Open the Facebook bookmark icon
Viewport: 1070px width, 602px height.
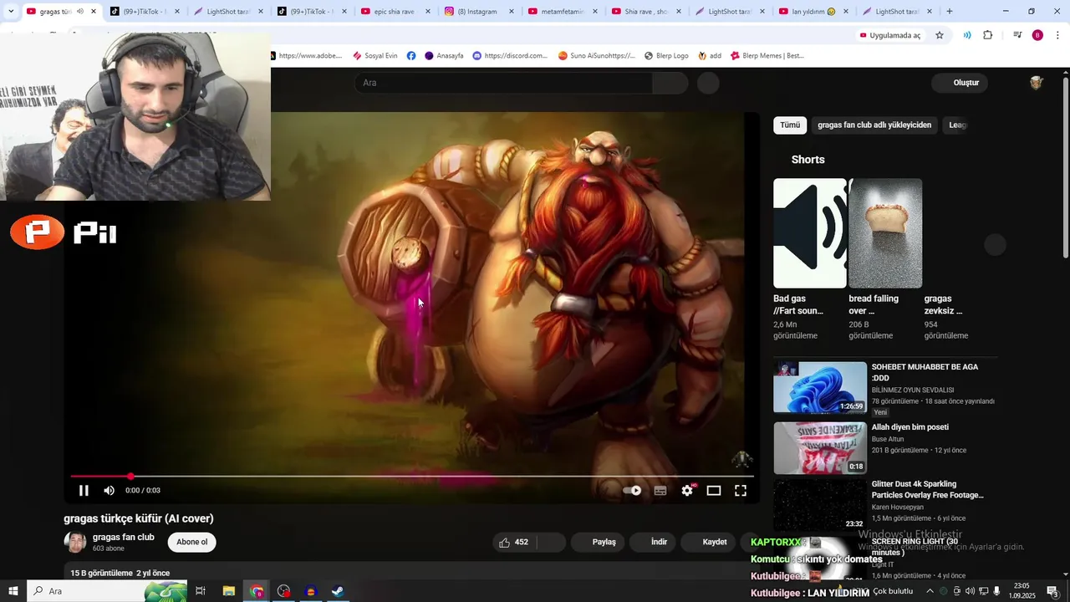tap(411, 56)
